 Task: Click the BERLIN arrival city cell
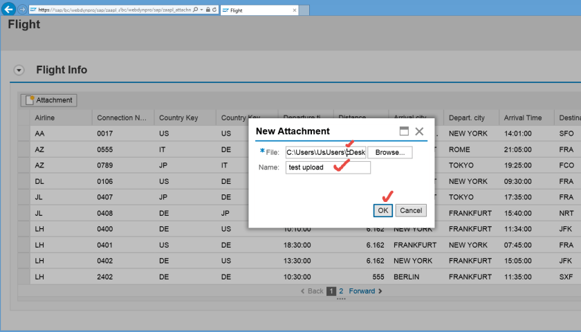(x=416, y=277)
